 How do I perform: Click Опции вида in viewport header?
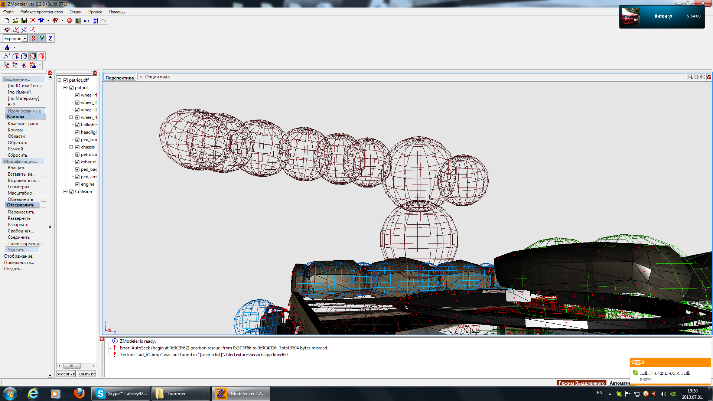(x=157, y=77)
